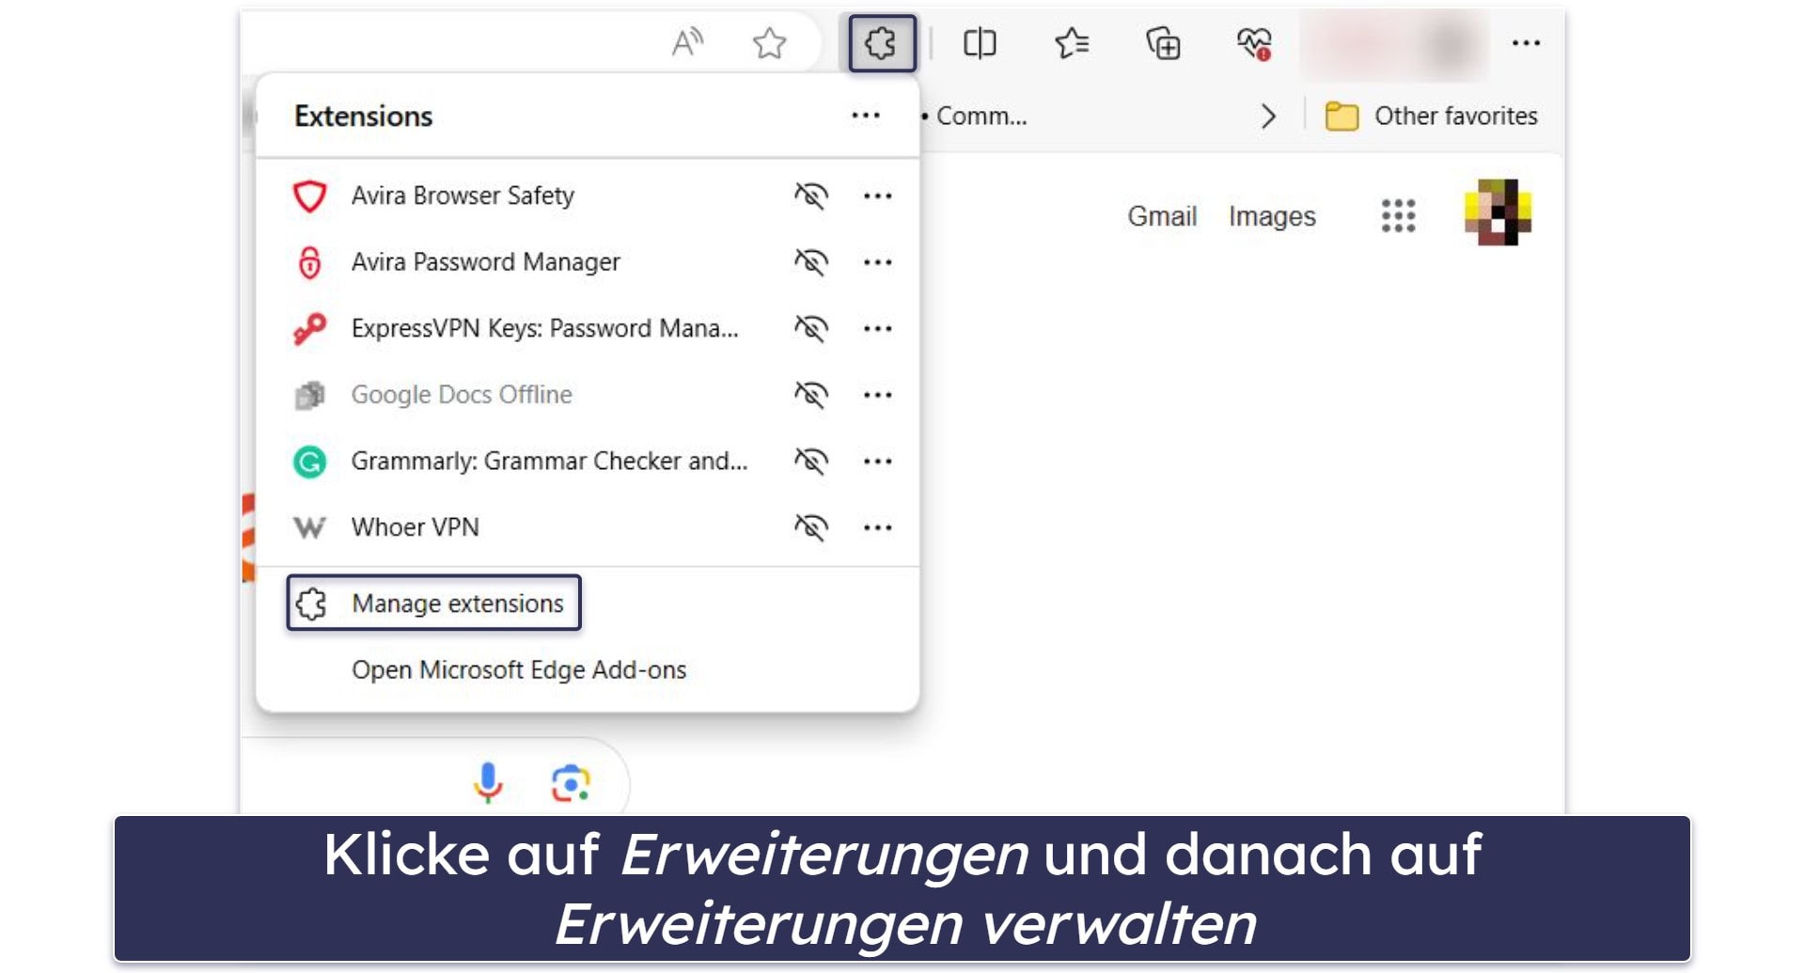This screenshot has height=973, width=1804.
Task: Open Edge Settings and more menu
Action: 1526,43
